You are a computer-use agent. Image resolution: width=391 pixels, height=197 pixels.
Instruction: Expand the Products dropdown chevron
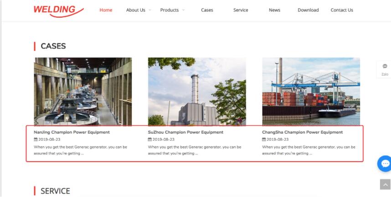tap(183, 10)
